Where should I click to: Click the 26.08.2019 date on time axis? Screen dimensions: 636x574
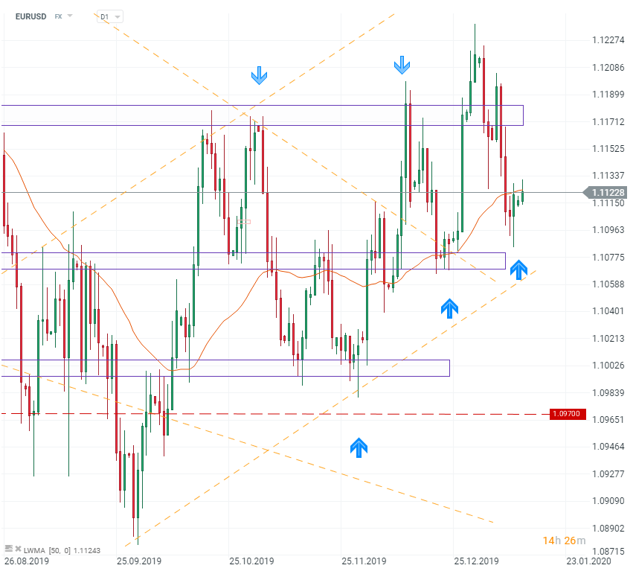27,561
